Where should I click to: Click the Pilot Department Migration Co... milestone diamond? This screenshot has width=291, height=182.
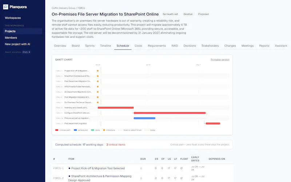tap(97, 81)
